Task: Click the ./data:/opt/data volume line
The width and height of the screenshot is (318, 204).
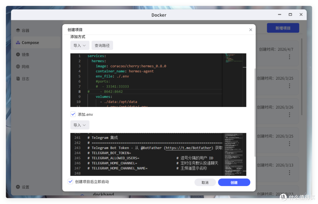Action: [119, 102]
